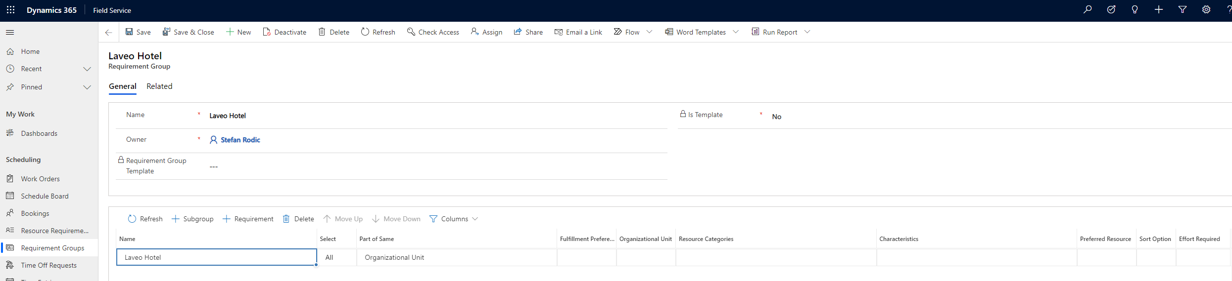
Task: Open the Recent item in sidebar
Action: coord(31,69)
